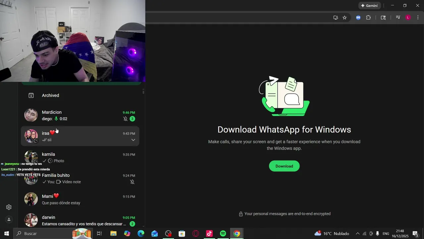Click the unread badge 3 on Mardicion
This screenshot has height=239, width=424.
coord(132,119)
